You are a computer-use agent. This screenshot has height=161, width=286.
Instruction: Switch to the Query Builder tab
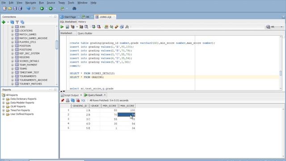(85, 34)
